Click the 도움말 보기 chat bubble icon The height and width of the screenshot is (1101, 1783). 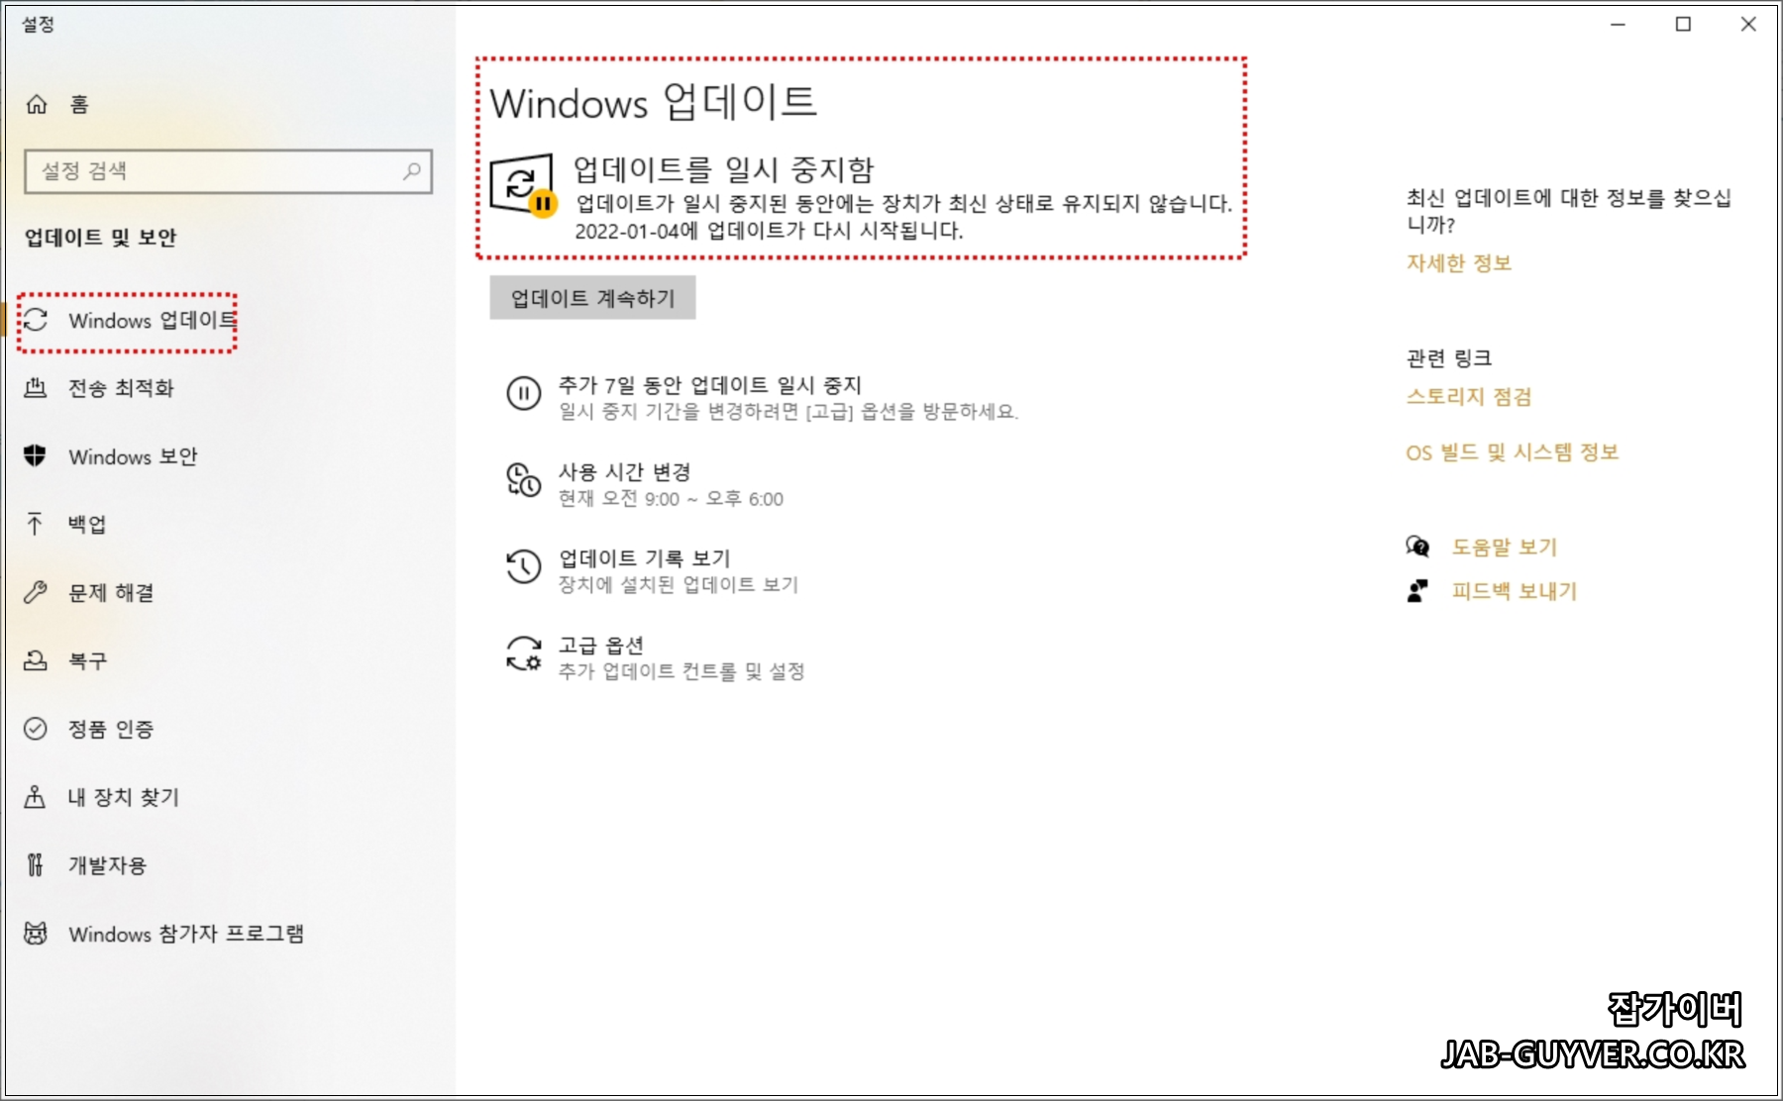[x=1417, y=547]
